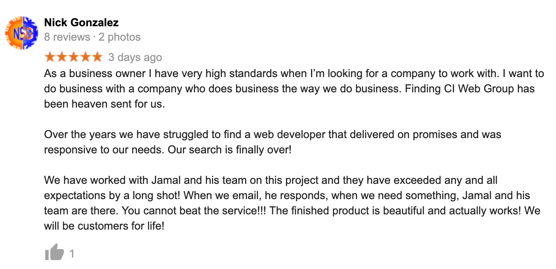
Task: Open the Nick Gonzalez reviewer name
Action: tap(81, 22)
